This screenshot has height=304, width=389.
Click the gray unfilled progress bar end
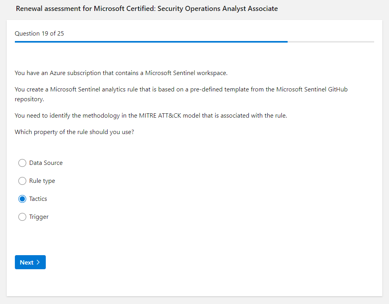pyautogui.click(x=331, y=41)
